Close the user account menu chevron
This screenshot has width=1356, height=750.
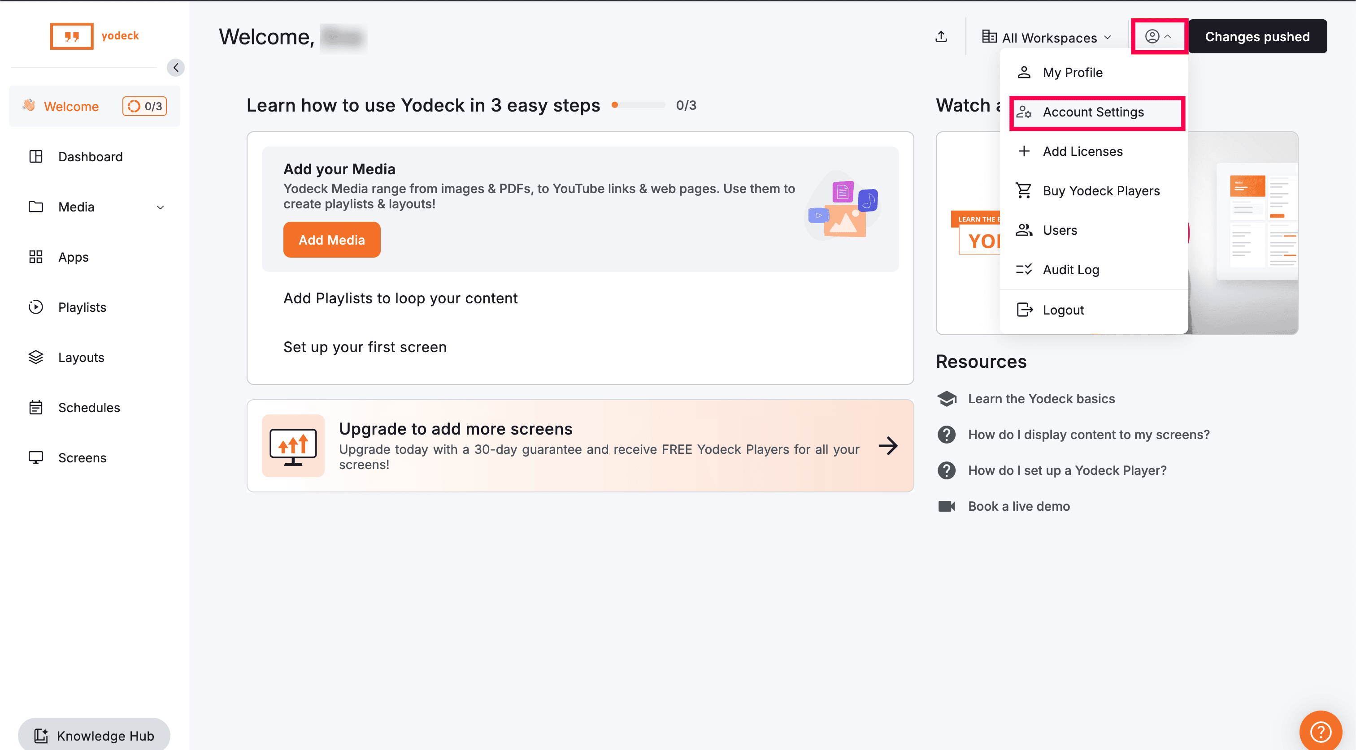tap(1167, 36)
